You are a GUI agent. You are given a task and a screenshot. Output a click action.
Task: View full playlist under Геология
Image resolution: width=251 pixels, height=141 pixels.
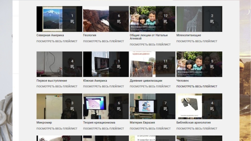coord(104,41)
